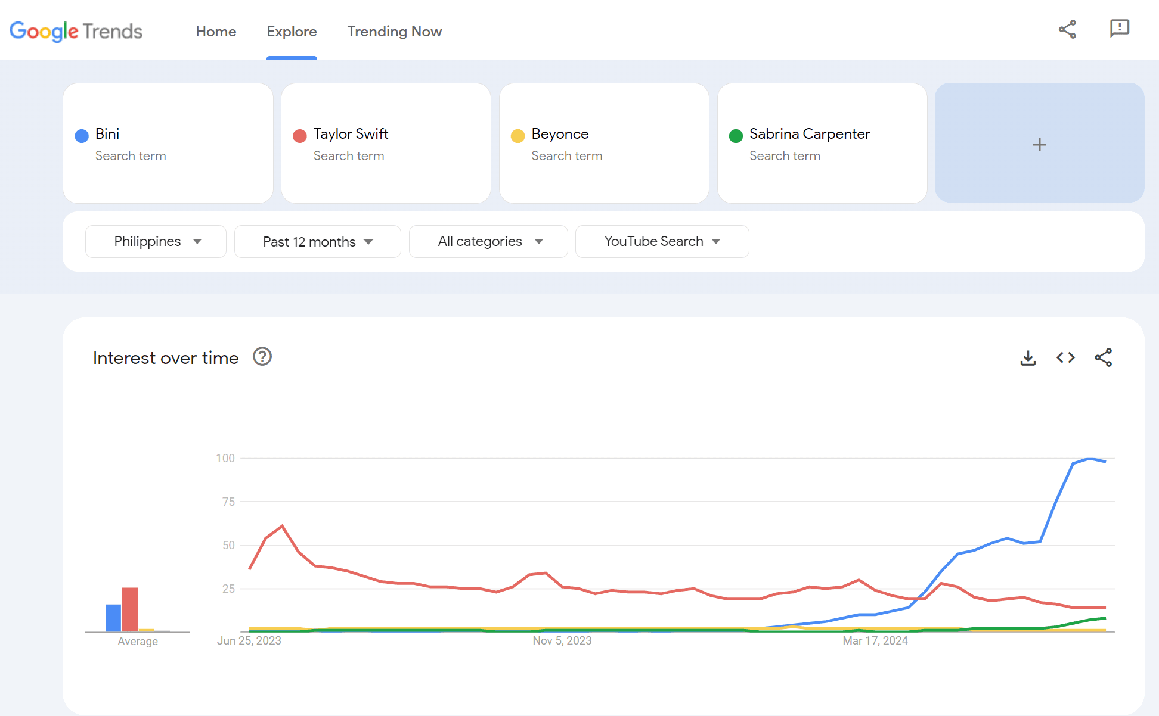Download the Interest over time CSV

coord(1028,357)
